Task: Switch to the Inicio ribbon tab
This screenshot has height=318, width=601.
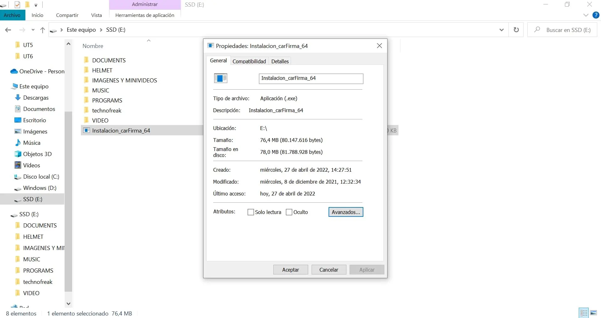Action: pos(37,15)
